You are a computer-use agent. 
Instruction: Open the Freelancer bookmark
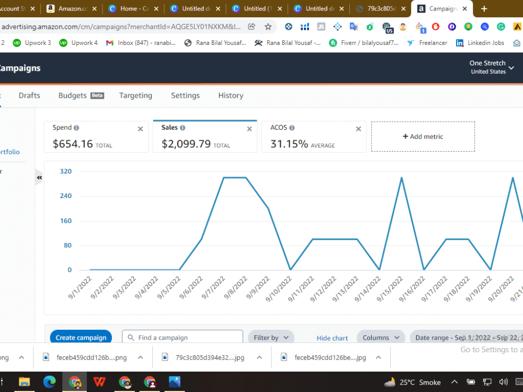click(x=427, y=43)
